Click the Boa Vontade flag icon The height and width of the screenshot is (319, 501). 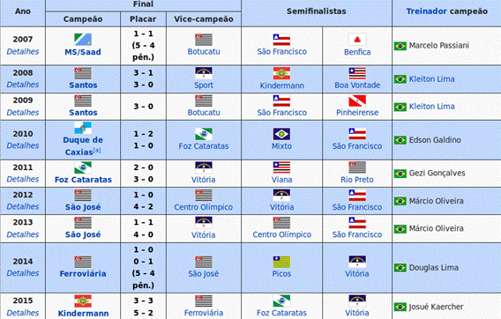point(357,73)
